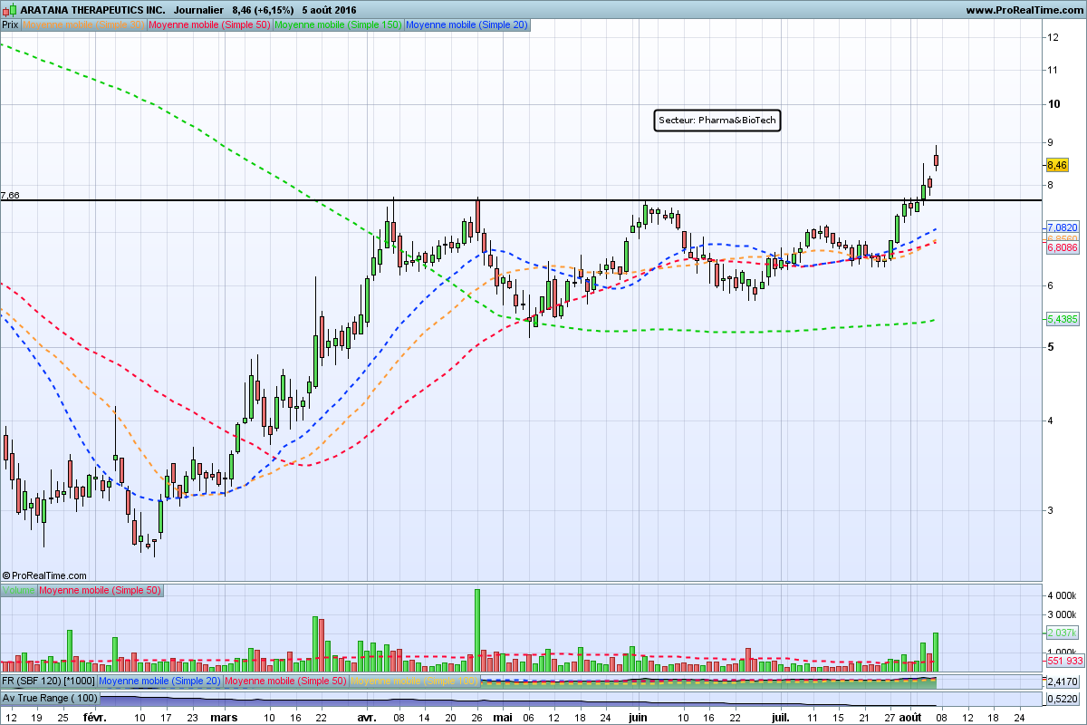Click the ARATANA THERAPEUTICS INC. title text
Viewport: 1087px width, 725px height.
(x=92, y=9)
